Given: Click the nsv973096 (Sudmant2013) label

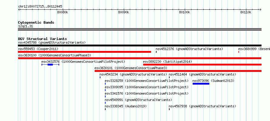Looking at the screenshot, I should pos(213,81).
